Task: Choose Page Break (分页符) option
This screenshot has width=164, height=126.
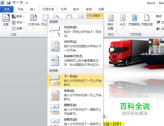Action: 75,32
